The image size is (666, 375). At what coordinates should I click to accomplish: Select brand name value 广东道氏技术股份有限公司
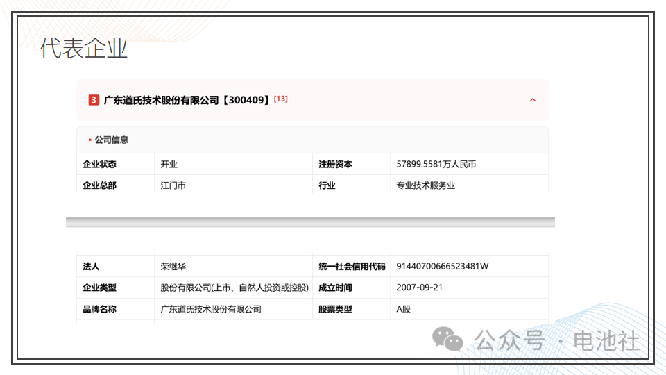[x=211, y=310]
